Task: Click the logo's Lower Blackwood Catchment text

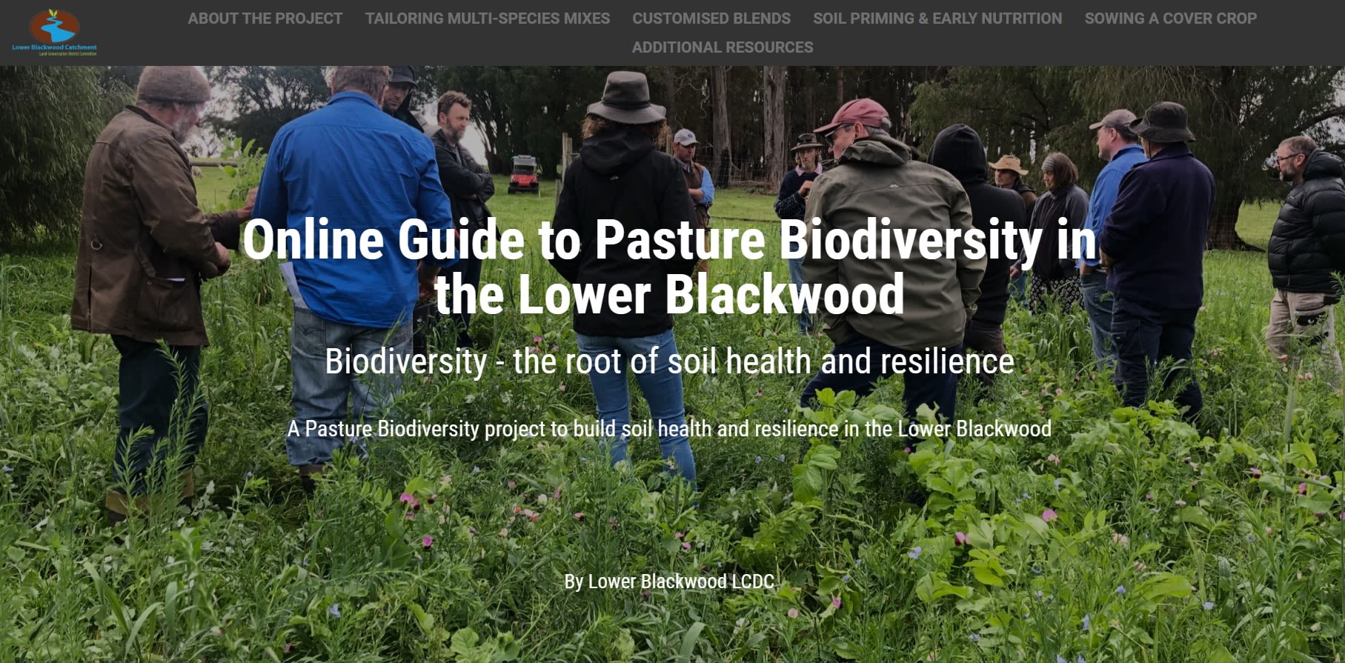Action: (54, 47)
